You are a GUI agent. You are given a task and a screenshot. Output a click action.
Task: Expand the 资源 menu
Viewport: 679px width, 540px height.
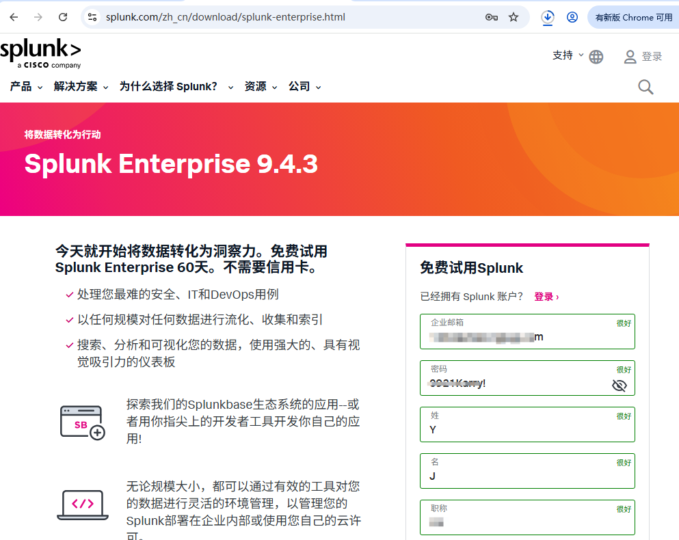261,87
